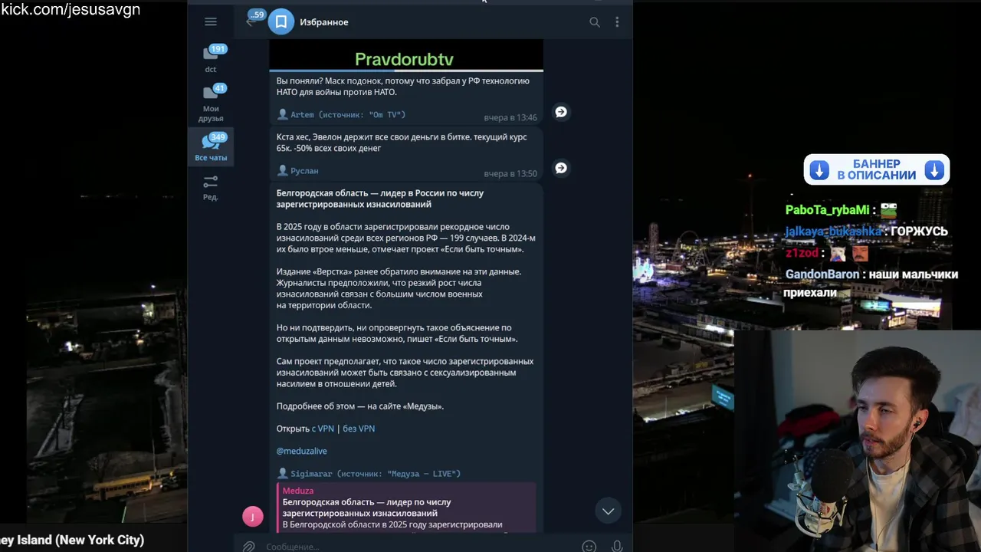Click the 'вчера в 13:46' timestamp
This screenshot has height=552, width=981.
510,117
